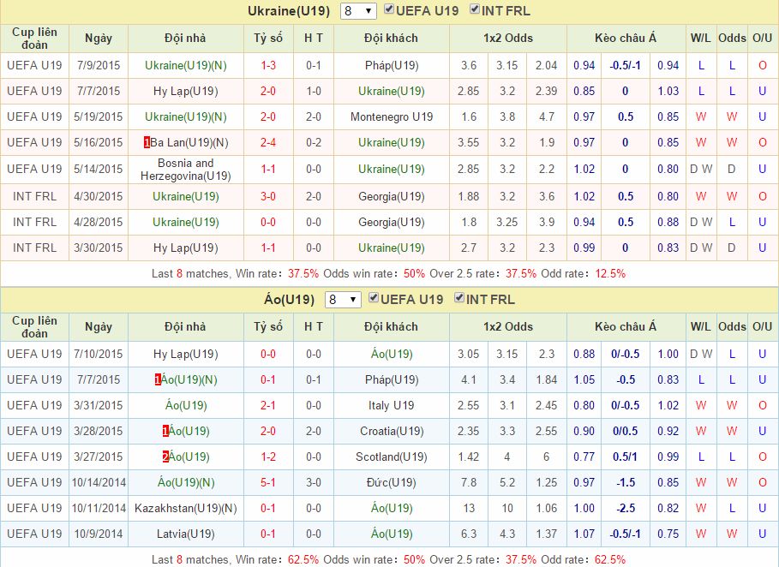Open the Hy Lạp(U19) home team in the Ukraine 7/7/2015 row
The width and height of the screenshot is (779, 567).
click(x=186, y=92)
